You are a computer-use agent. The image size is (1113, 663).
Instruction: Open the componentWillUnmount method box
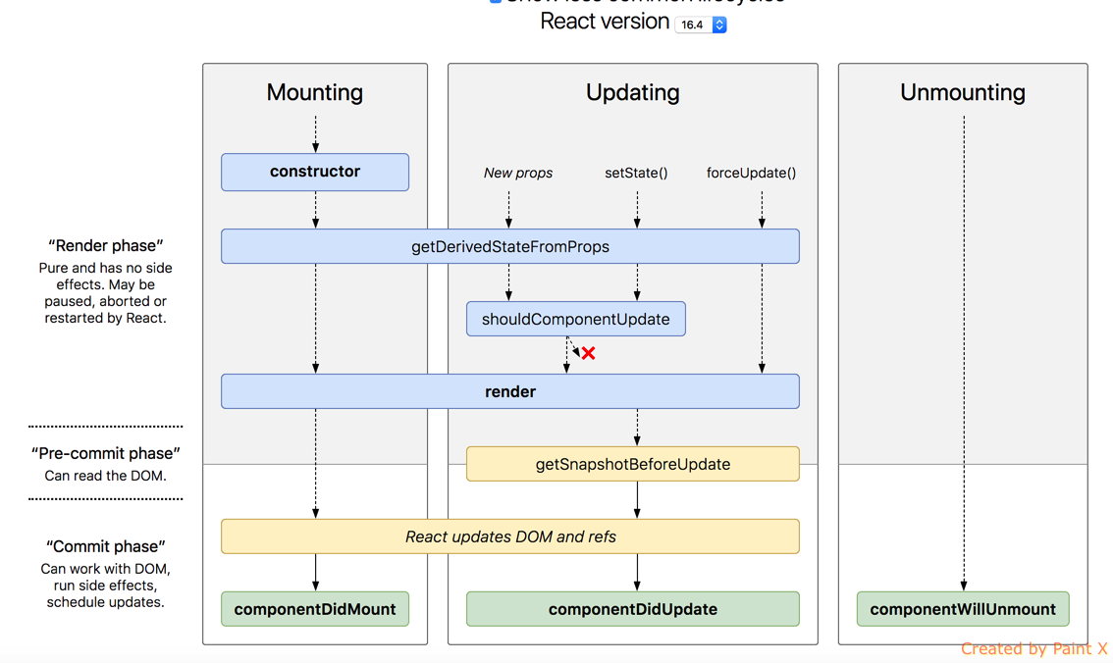(x=963, y=609)
